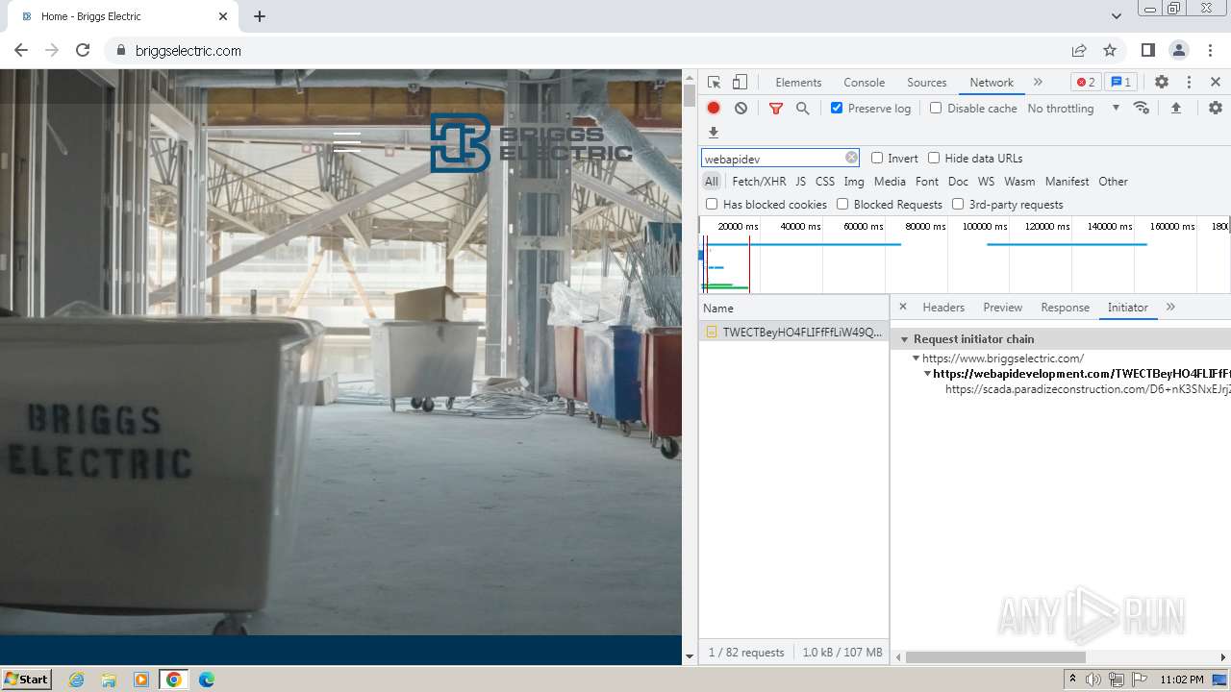1231x692 pixels.
Task: Click horizontal scrollbar in initiator pane
Action: [x=995, y=657]
